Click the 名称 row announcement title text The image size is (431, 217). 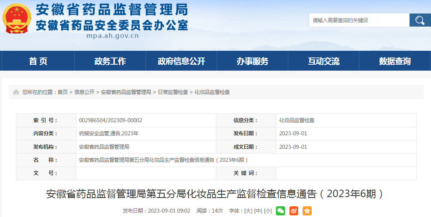[x=163, y=160]
